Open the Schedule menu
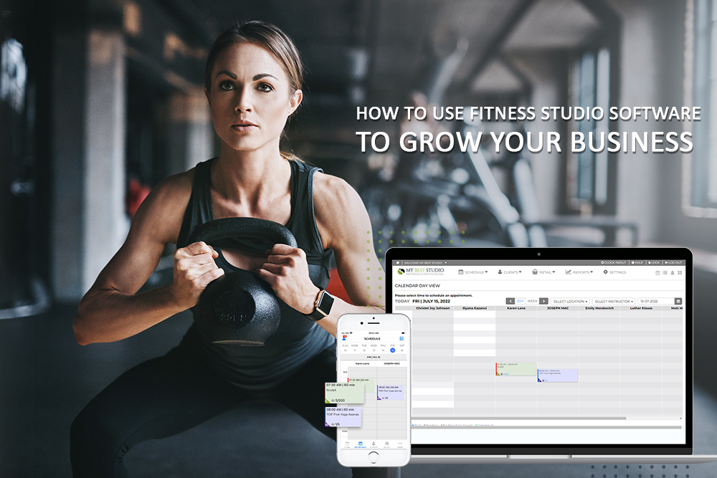Screen dimensions: 717x478 (473, 272)
